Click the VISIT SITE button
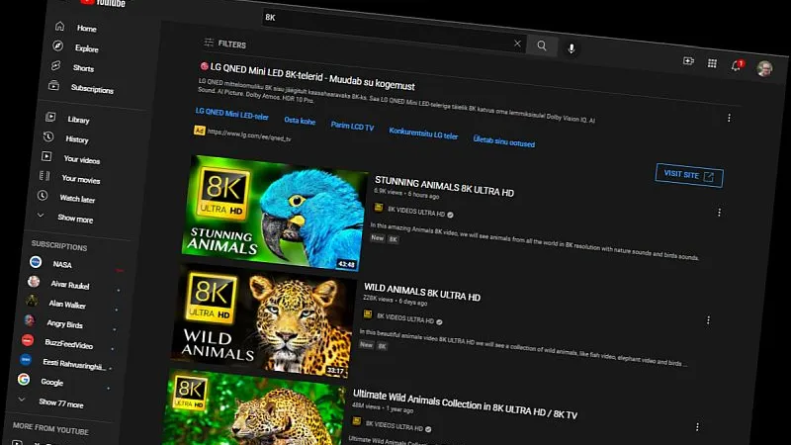Screen dimensions: 791x445 [x=689, y=175]
